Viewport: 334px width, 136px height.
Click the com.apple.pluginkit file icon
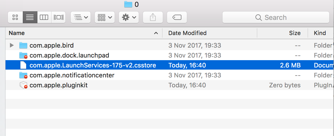(23, 85)
